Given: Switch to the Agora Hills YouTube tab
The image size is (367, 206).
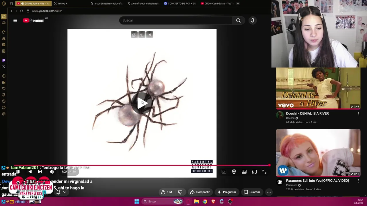Looking at the screenshot, I should [x=33, y=3].
